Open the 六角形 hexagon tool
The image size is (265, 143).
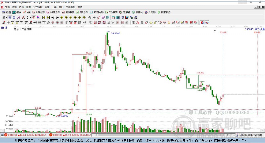coord(150,12)
